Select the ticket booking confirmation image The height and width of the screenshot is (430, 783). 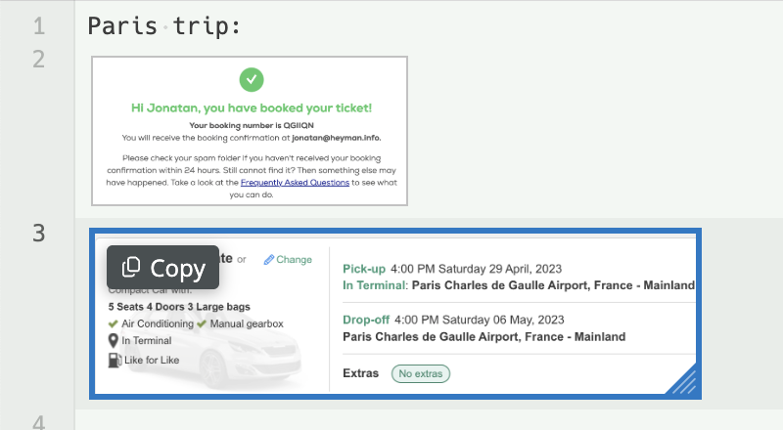pyautogui.click(x=250, y=130)
